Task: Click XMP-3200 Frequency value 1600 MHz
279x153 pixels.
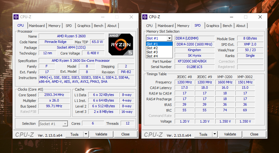Action: click(225, 82)
